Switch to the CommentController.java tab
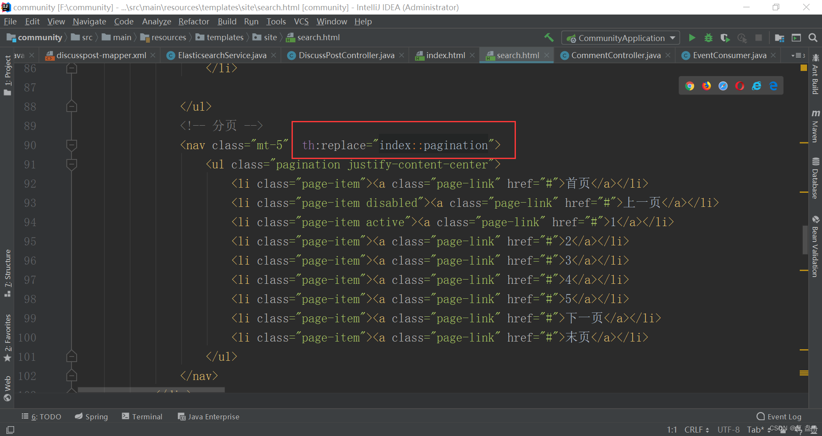 (x=616, y=55)
